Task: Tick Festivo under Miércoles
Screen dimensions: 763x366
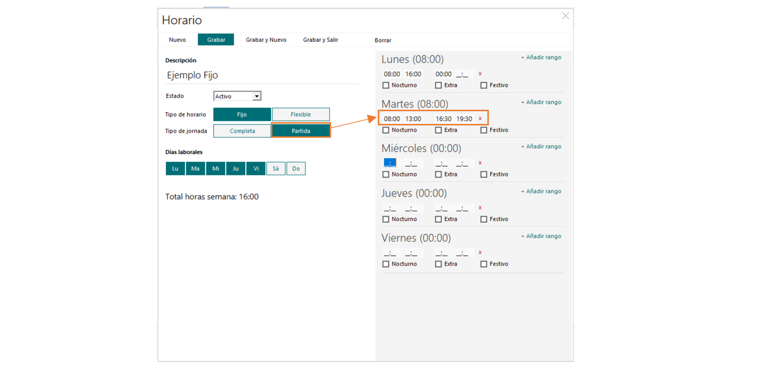Action: click(484, 175)
